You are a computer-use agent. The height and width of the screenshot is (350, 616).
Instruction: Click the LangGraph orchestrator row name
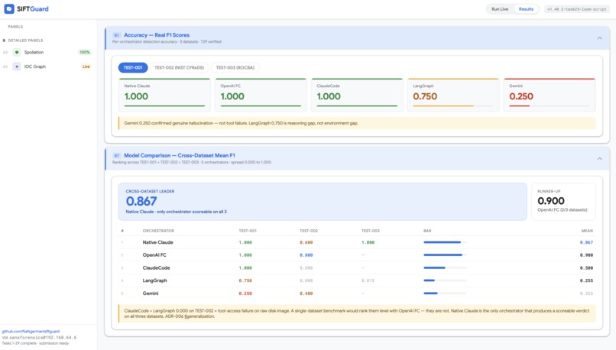click(155, 280)
